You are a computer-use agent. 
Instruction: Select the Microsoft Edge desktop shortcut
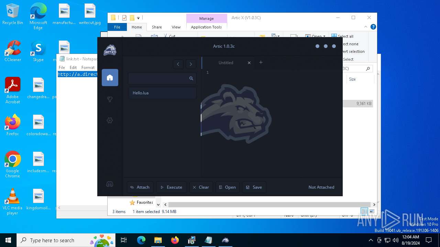click(x=38, y=16)
